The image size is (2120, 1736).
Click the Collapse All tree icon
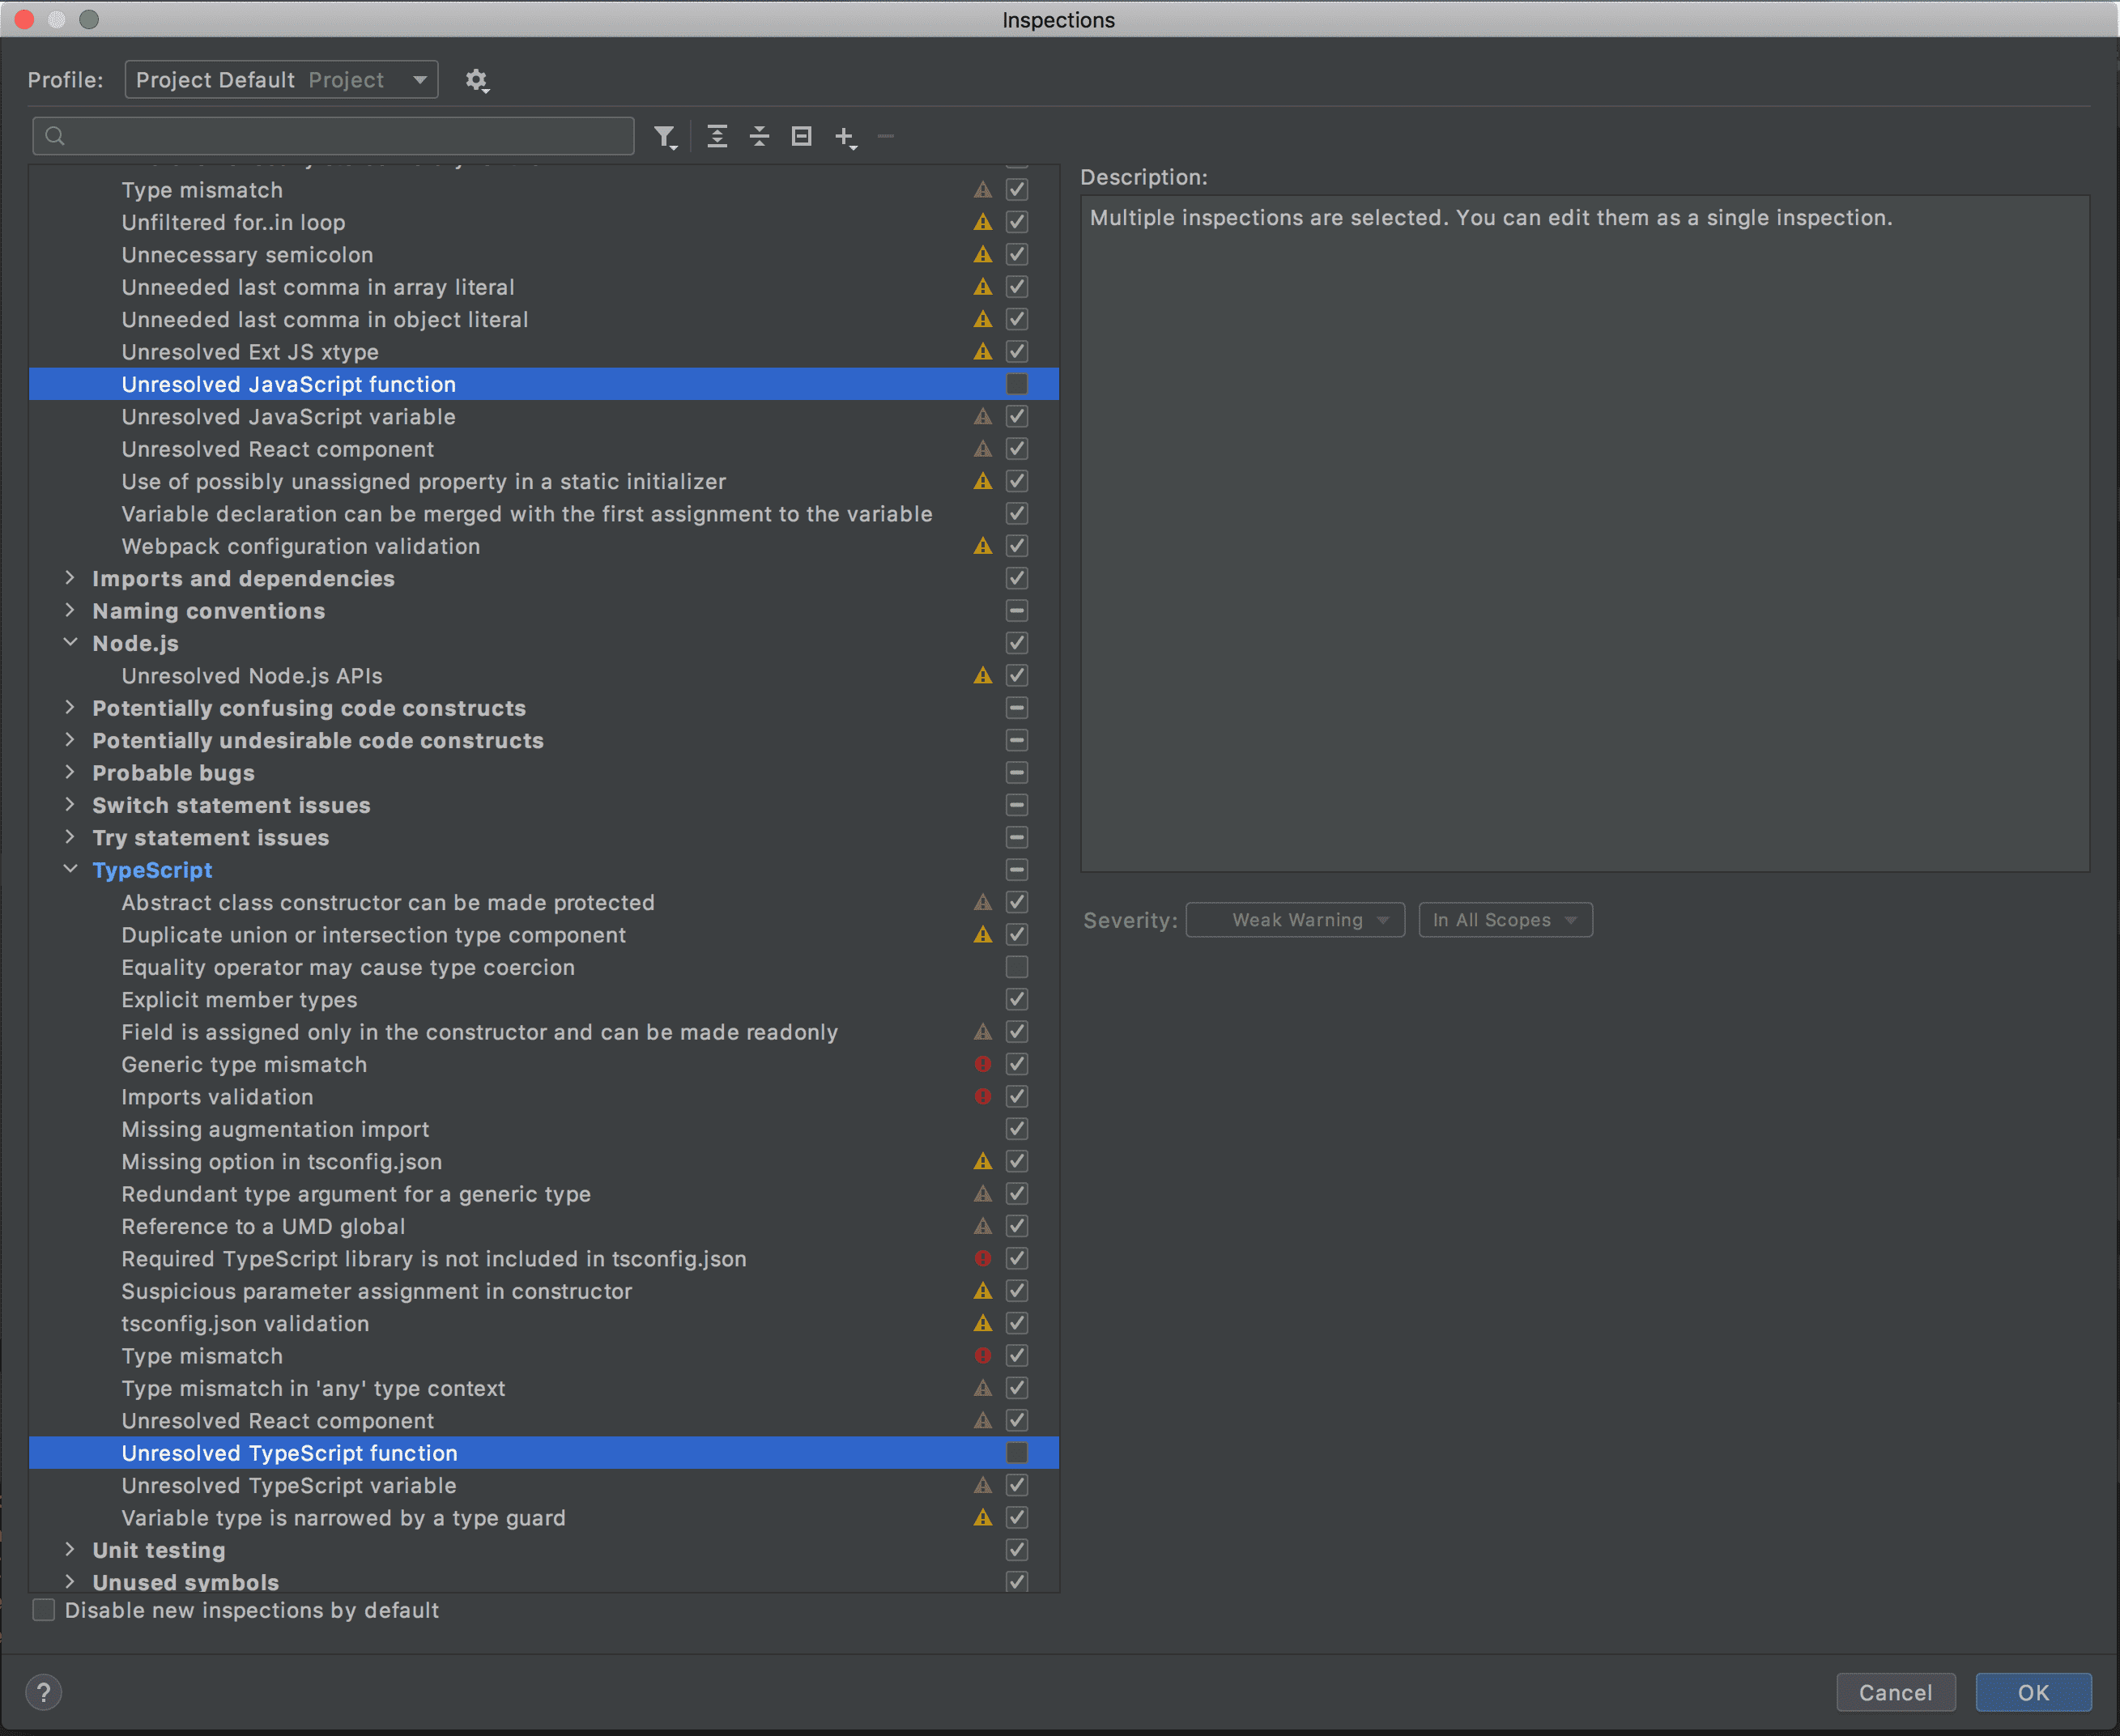click(759, 137)
